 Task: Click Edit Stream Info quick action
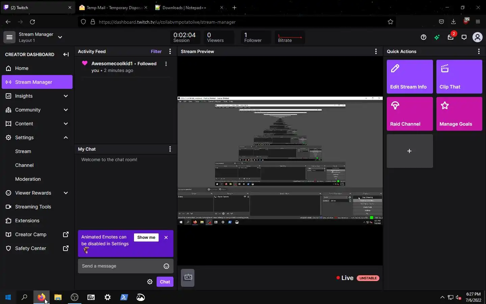point(410,77)
